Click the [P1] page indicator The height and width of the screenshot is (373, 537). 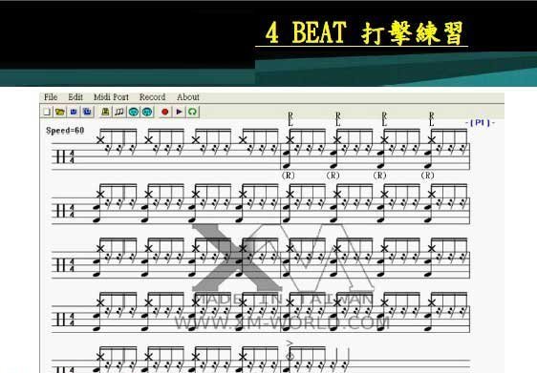[481, 122]
